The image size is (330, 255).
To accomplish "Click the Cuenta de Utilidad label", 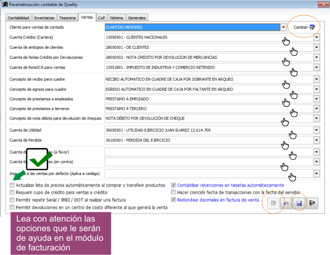I will [25, 130].
